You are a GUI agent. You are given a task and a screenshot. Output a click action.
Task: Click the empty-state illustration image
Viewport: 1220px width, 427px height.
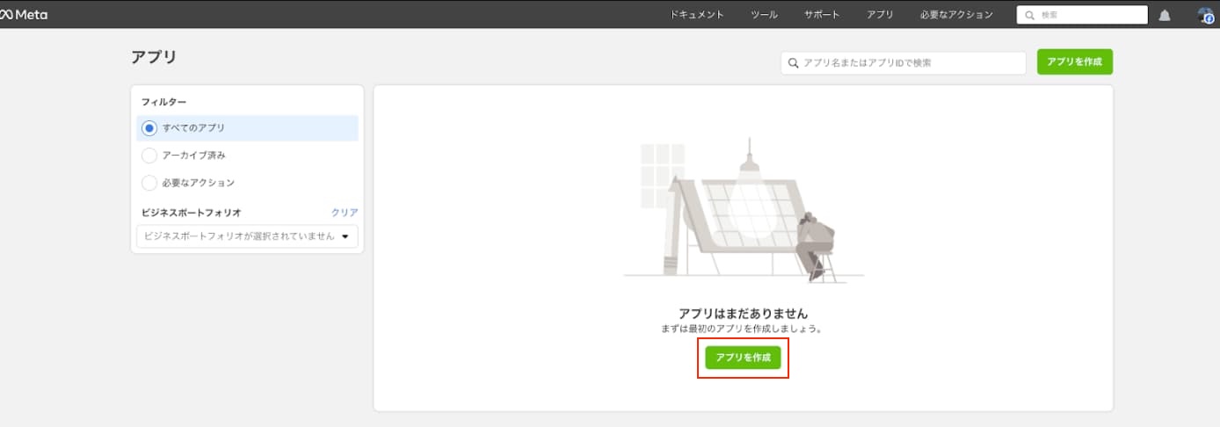pyautogui.click(x=744, y=210)
